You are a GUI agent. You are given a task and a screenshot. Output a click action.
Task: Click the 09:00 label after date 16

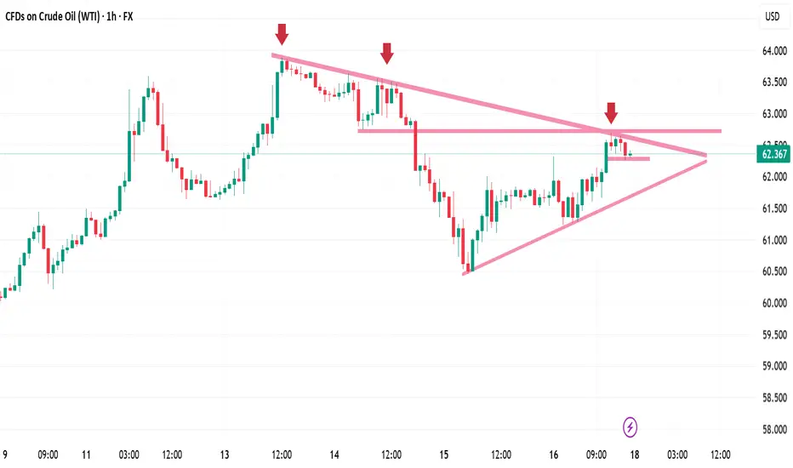pyautogui.click(x=596, y=454)
